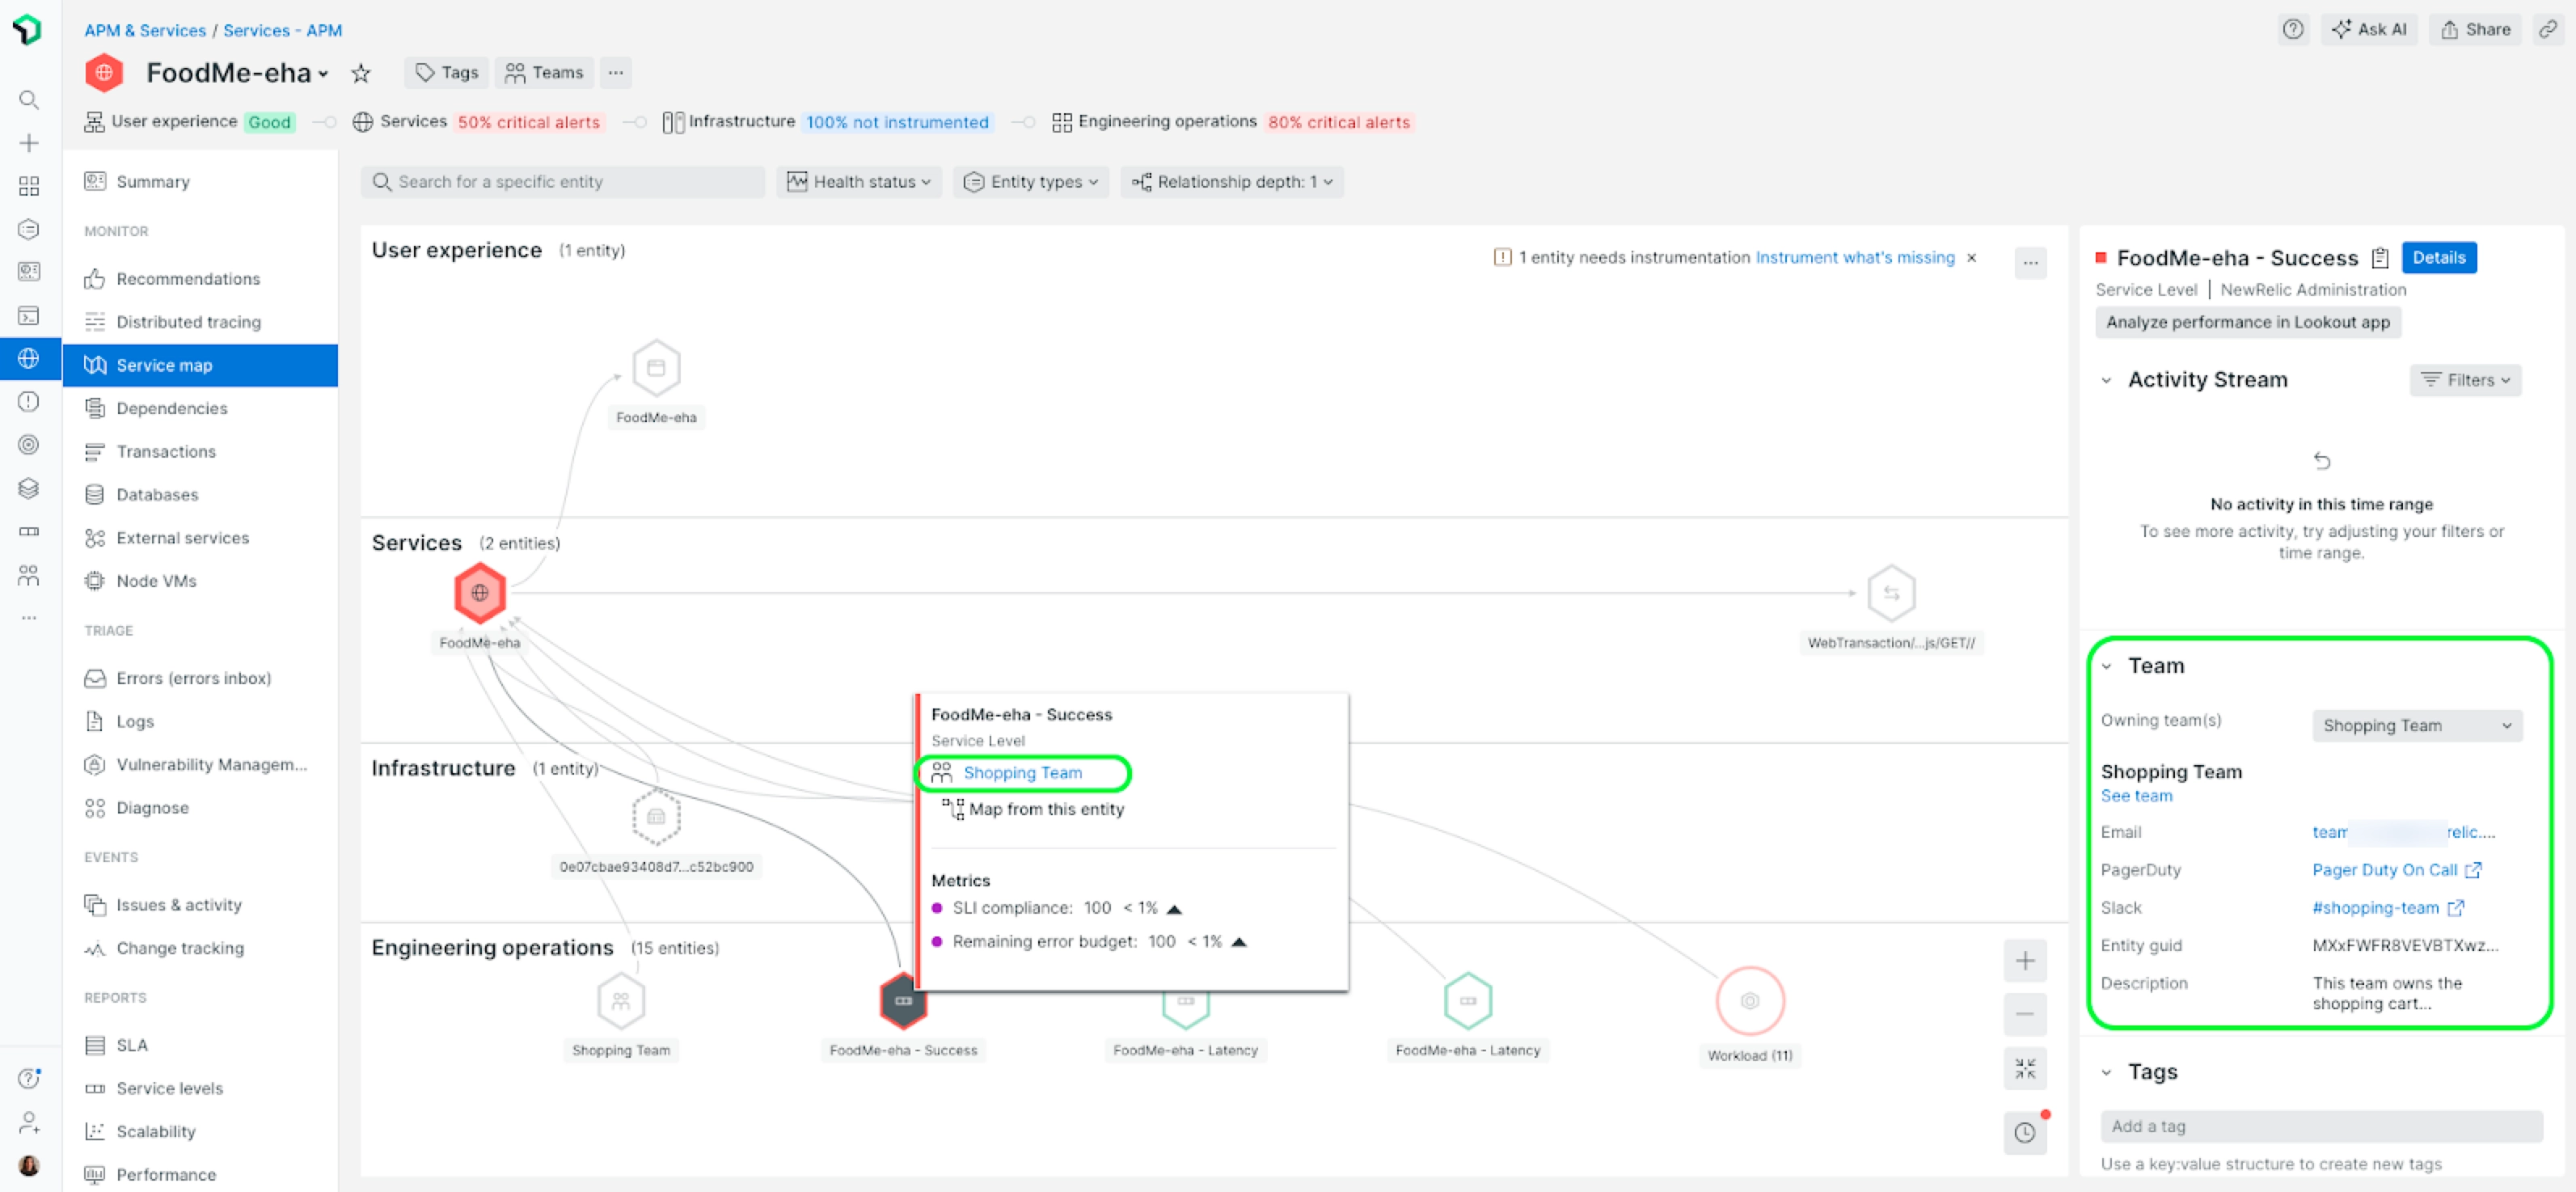This screenshot has width=2576, height=1192.
Task: Open the more options ellipsis beside Teams
Action: (x=616, y=73)
